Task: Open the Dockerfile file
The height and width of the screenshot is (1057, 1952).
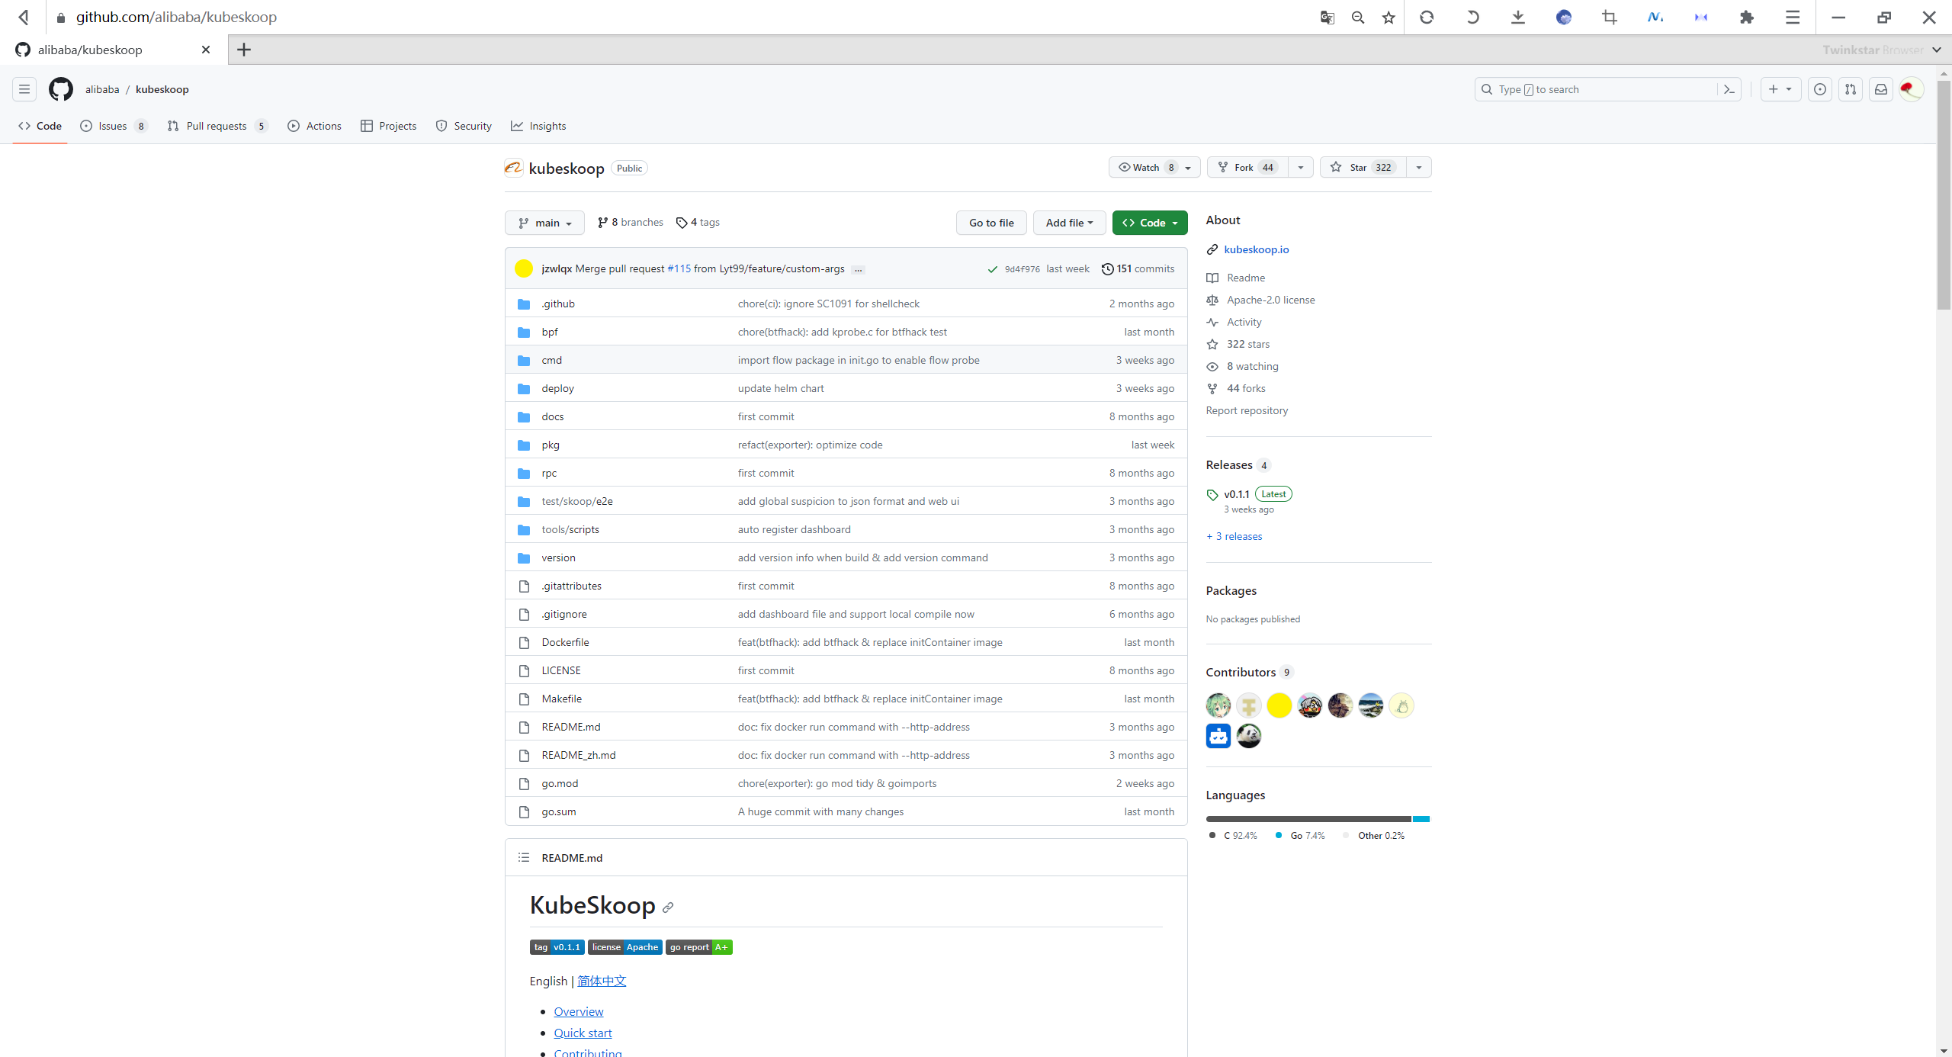Action: [x=565, y=642]
